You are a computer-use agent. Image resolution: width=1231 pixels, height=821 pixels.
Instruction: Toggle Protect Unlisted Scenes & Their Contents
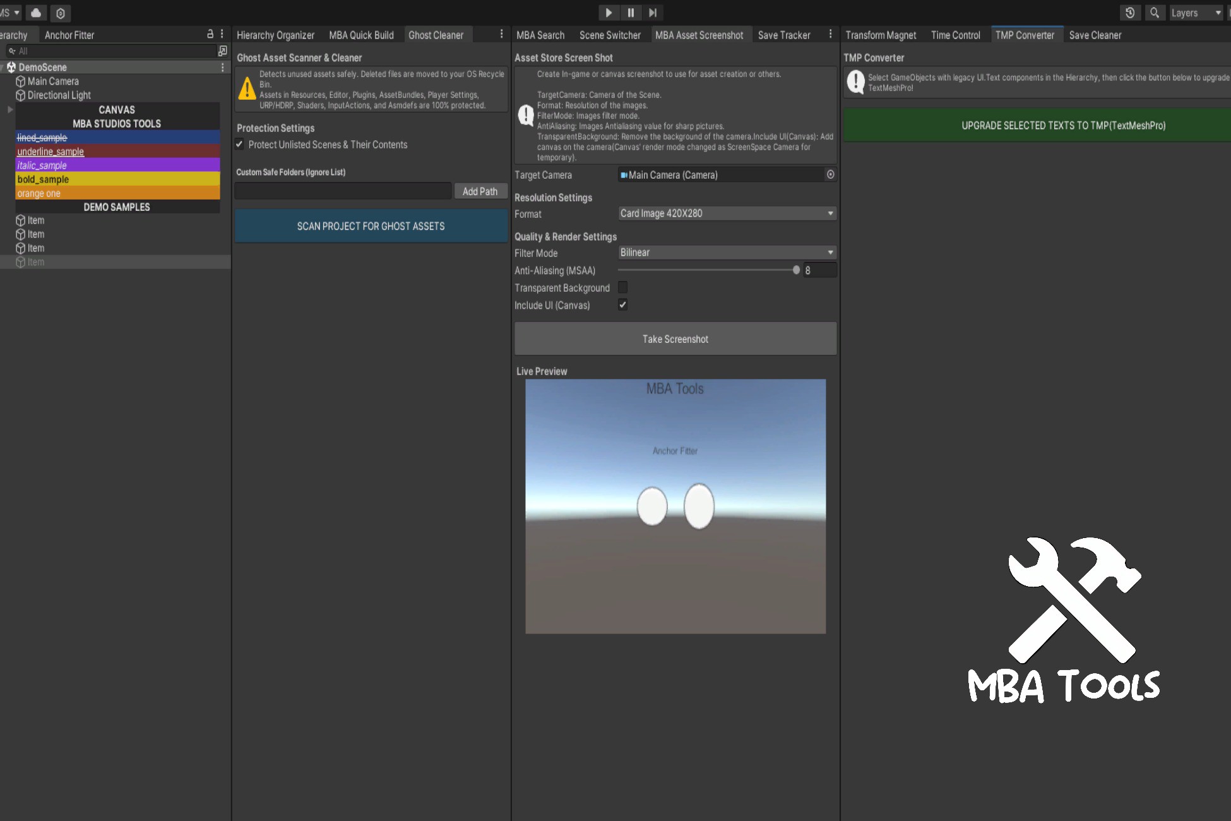point(240,145)
